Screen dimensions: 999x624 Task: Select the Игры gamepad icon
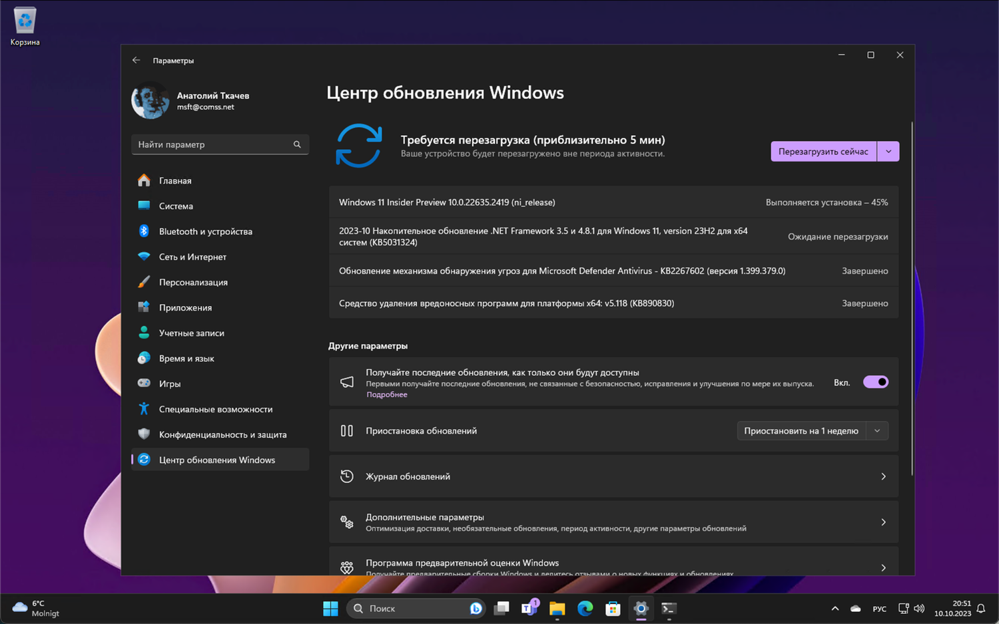[144, 383]
